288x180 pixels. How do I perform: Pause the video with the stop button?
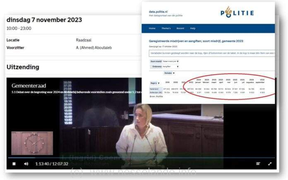(x=14, y=164)
